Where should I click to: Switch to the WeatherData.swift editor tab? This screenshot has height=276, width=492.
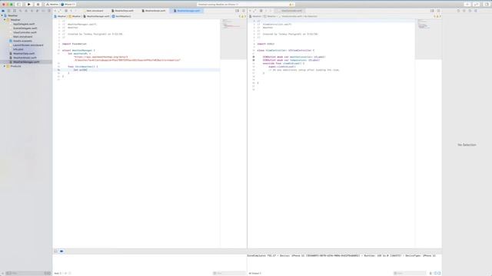tap(123, 11)
